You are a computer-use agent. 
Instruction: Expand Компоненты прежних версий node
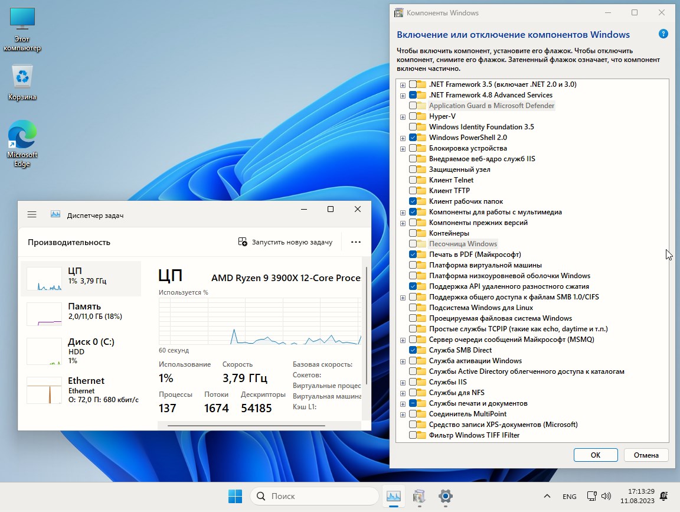[x=403, y=223]
